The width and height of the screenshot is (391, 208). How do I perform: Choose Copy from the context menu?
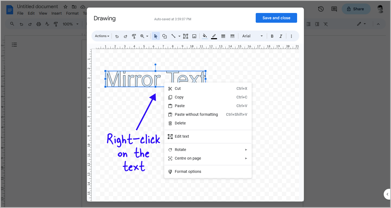(208, 97)
